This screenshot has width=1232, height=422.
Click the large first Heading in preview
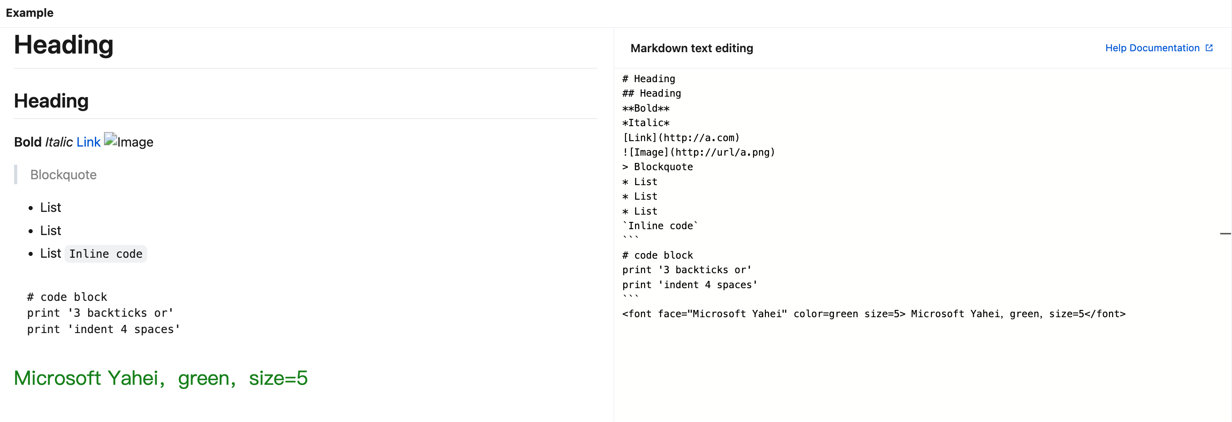[x=64, y=45]
